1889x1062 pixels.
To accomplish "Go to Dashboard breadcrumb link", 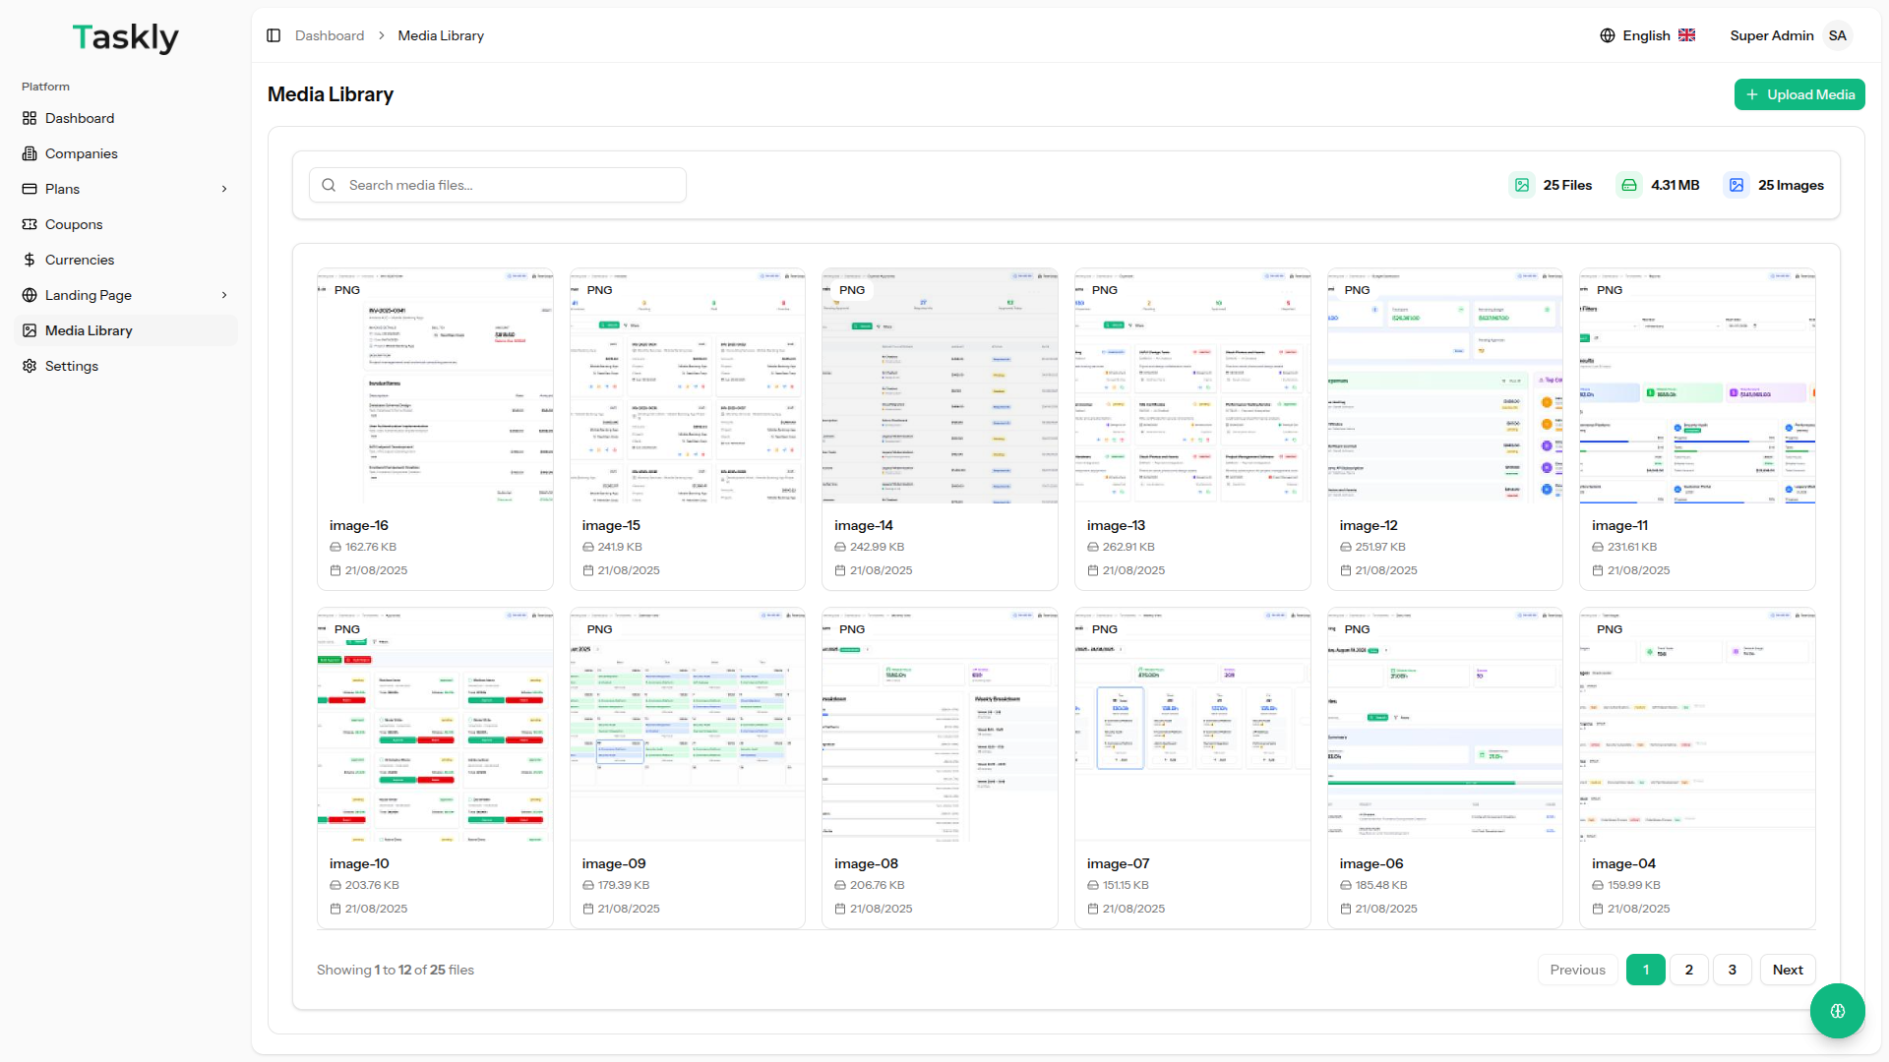I will 330,35.
